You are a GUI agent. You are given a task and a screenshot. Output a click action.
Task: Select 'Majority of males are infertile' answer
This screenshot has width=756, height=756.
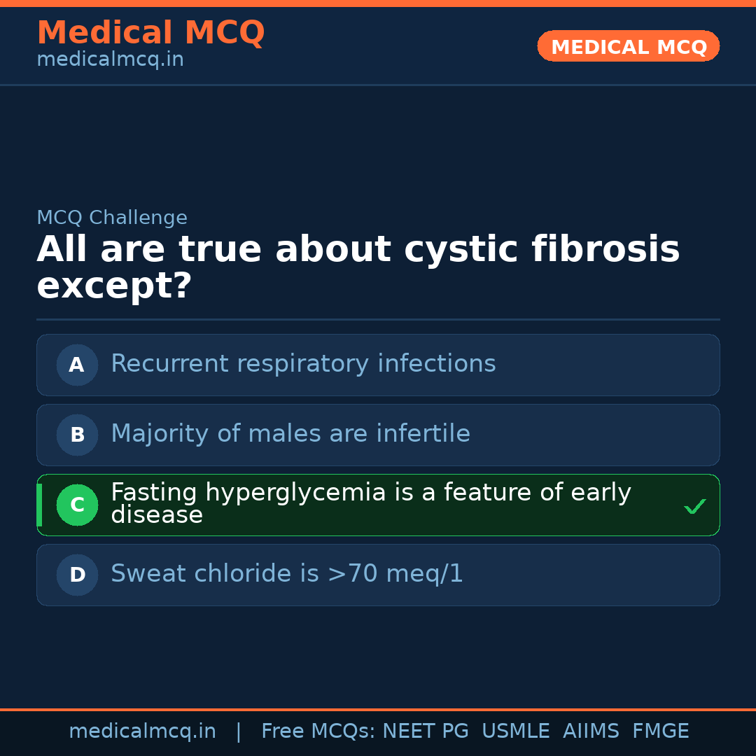(x=290, y=434)
